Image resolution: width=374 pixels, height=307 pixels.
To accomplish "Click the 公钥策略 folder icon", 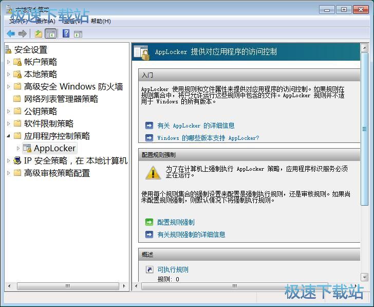I will click(17, 111).
